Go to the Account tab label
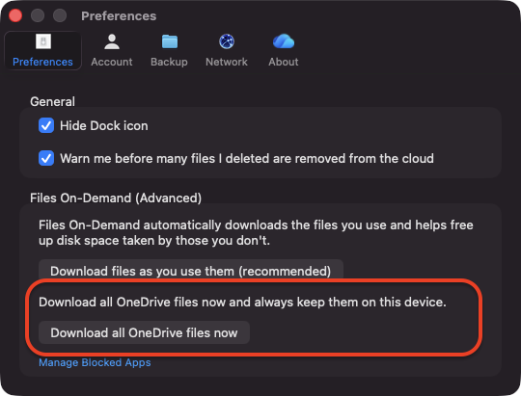This screenshot has width=521, height=396. [x=112, y=62]
